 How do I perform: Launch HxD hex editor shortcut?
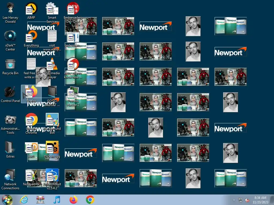(31, 149)
